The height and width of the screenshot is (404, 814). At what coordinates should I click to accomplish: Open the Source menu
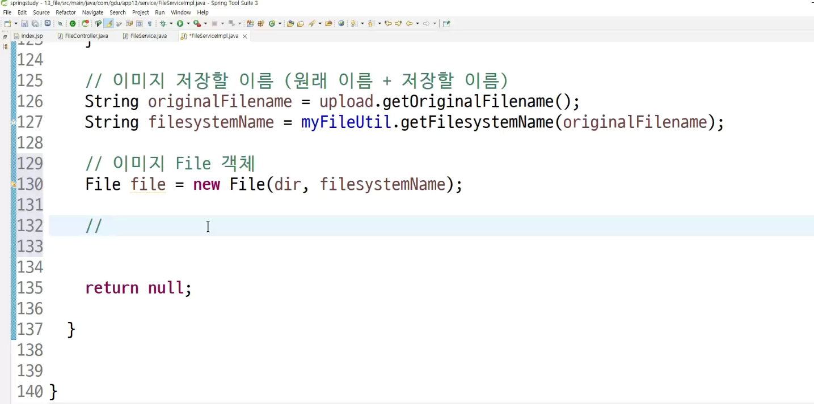coord(41,12)
